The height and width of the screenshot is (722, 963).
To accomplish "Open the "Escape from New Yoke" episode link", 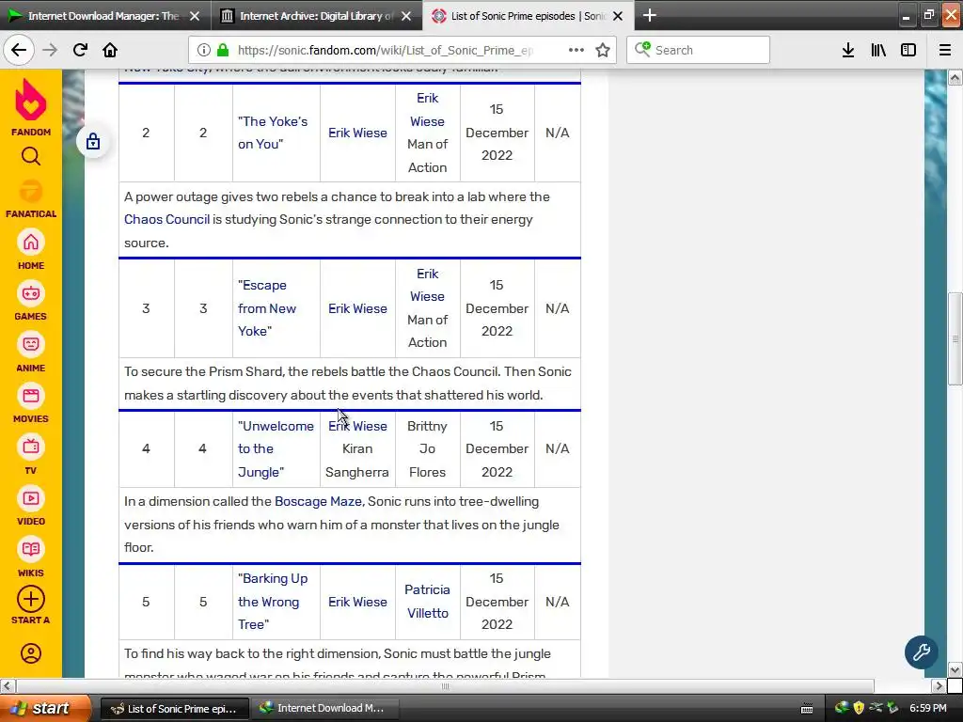I will point(266,308).
